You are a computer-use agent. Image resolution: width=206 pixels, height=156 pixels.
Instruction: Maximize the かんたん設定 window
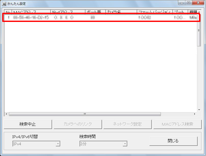pos(188,3)
